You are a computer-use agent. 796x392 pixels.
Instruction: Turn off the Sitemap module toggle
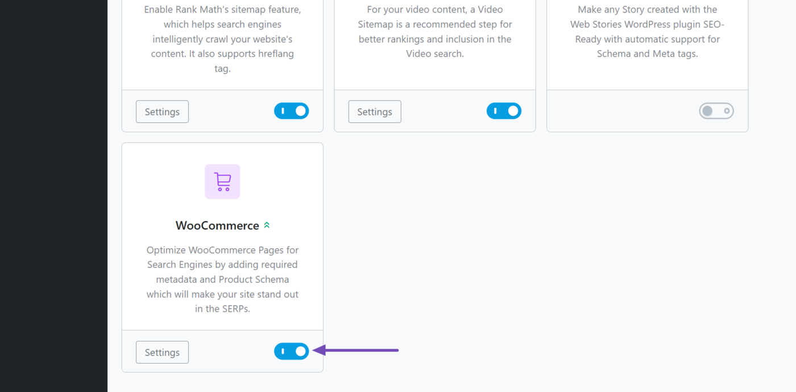pos(291,110)
